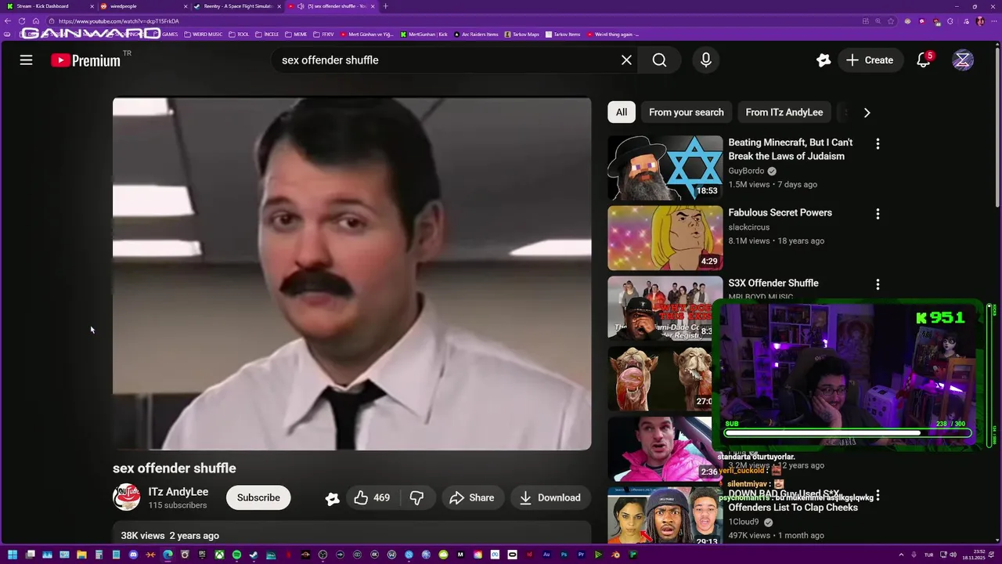Subscribe to ITz AndyLee
Viewport: 1002px width, 564px height.
point(258,497)
